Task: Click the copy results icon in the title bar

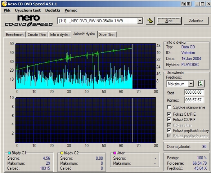Action: 183,4
